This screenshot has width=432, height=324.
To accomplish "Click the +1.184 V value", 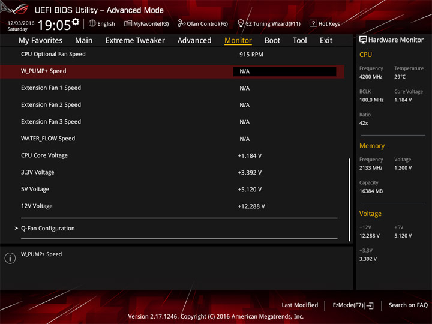I will [250, 156].
